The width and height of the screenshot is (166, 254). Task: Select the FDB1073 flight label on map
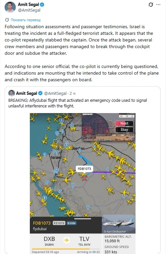coord(84,169)
